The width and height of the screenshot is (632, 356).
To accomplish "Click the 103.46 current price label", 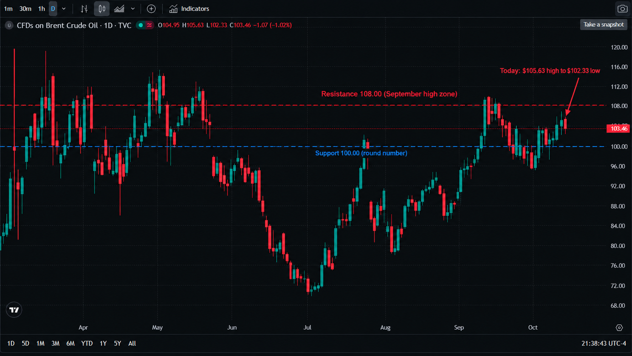I will click(618, 129).
